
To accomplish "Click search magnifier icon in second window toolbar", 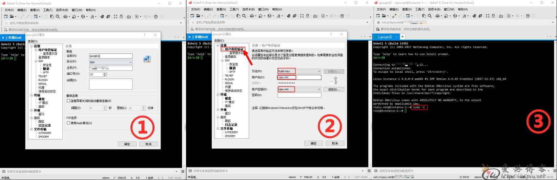I will [x=244, y=16].
